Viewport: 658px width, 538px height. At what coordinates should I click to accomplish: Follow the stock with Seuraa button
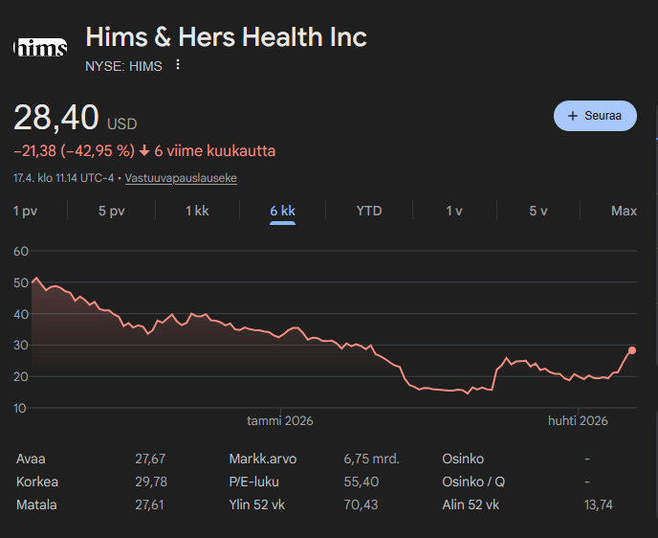(595, 116)
